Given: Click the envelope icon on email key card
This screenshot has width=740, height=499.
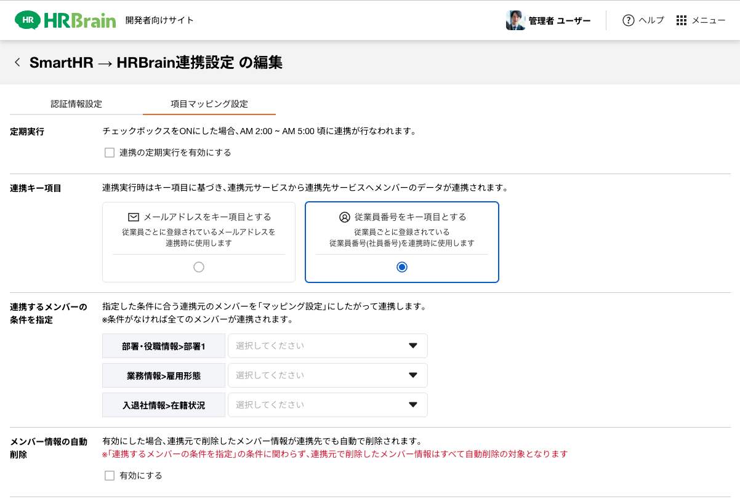Looking at the screenshot, I should (x=134, y=217).
